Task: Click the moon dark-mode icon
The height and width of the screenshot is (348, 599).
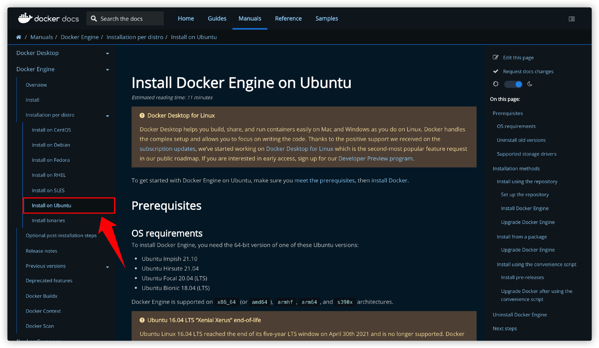Action: point(530,84)
